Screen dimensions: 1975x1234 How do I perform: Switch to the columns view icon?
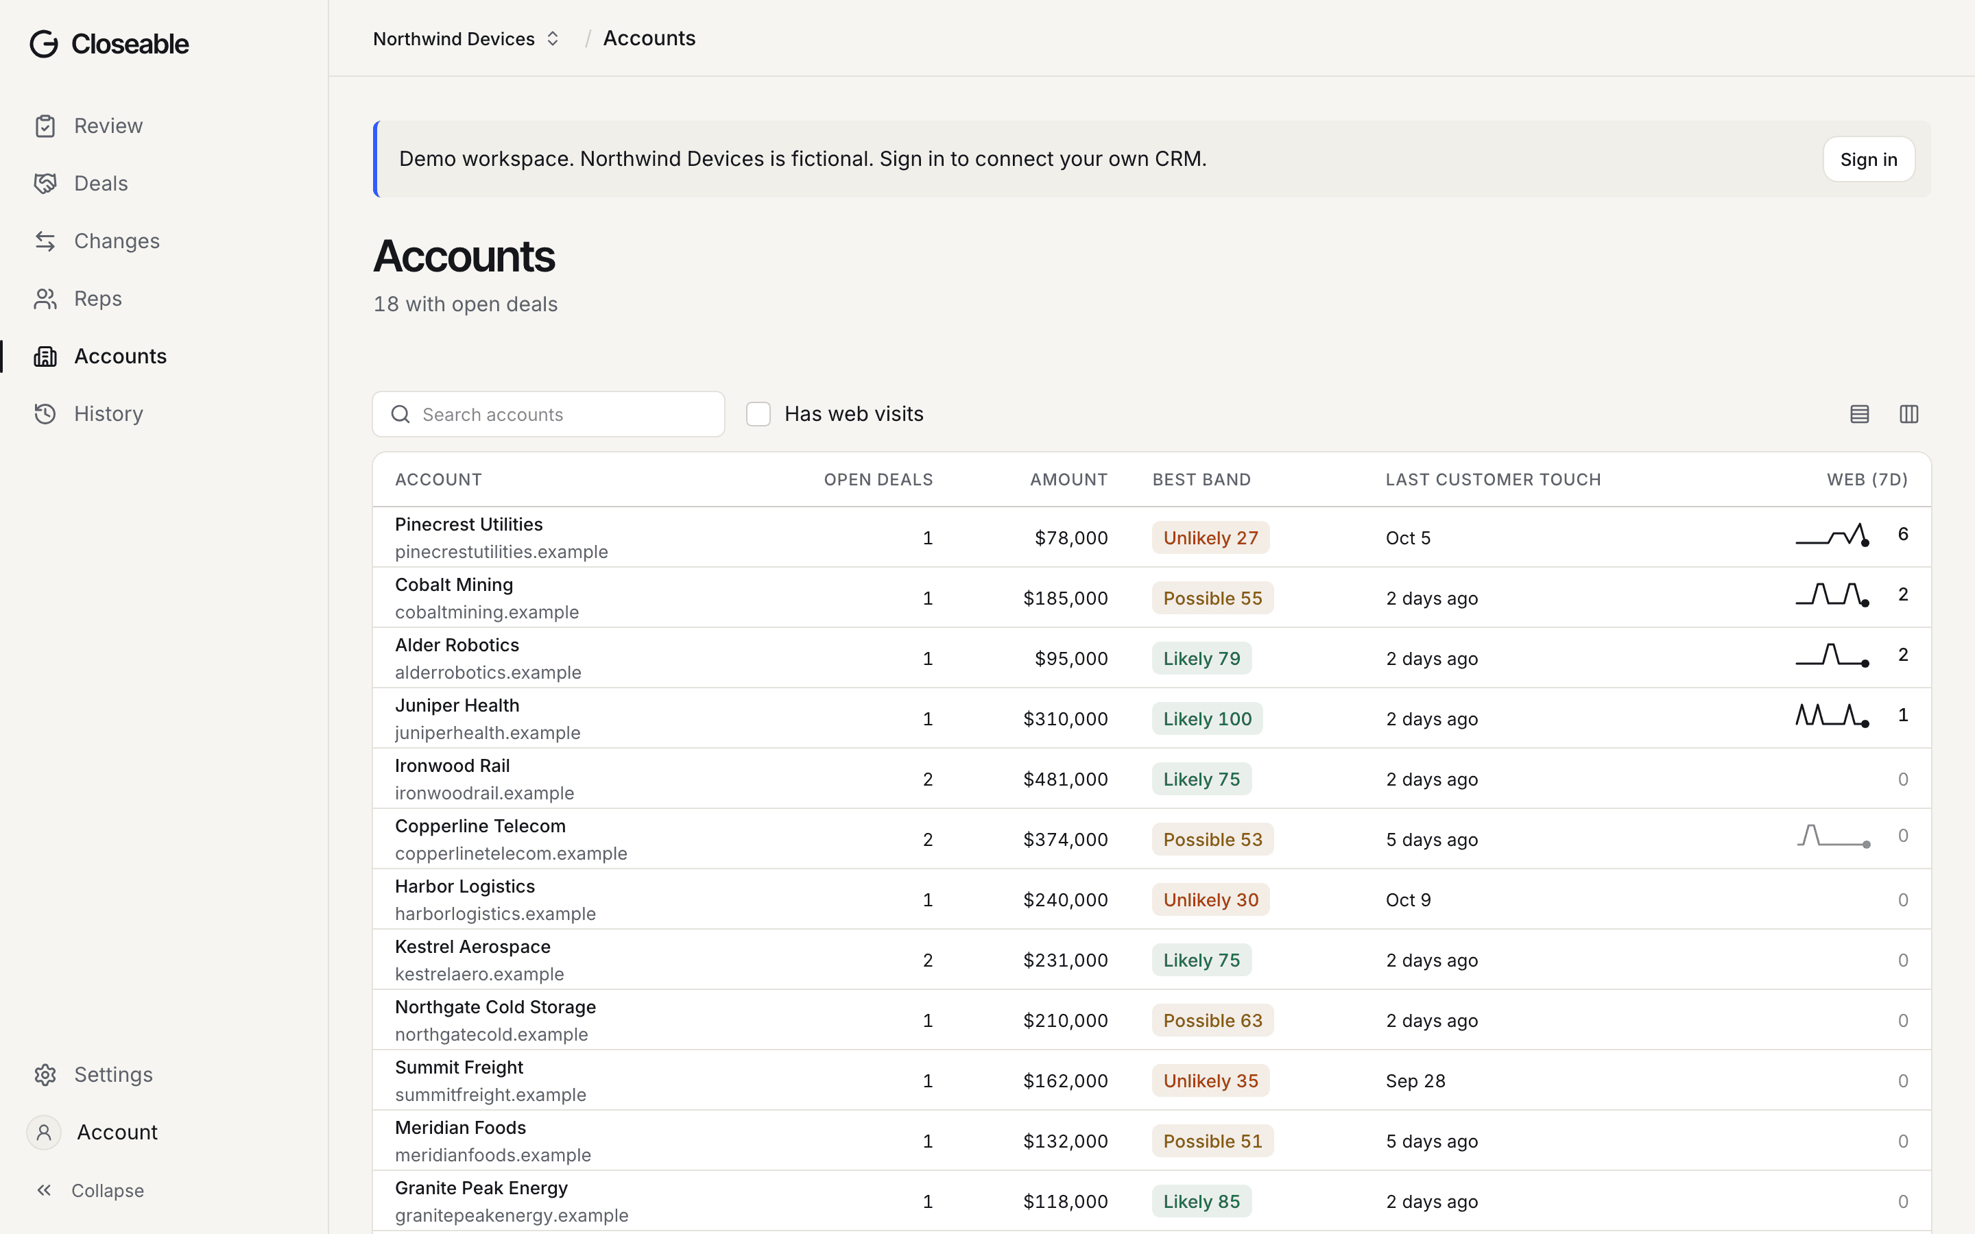point(1909,415)
